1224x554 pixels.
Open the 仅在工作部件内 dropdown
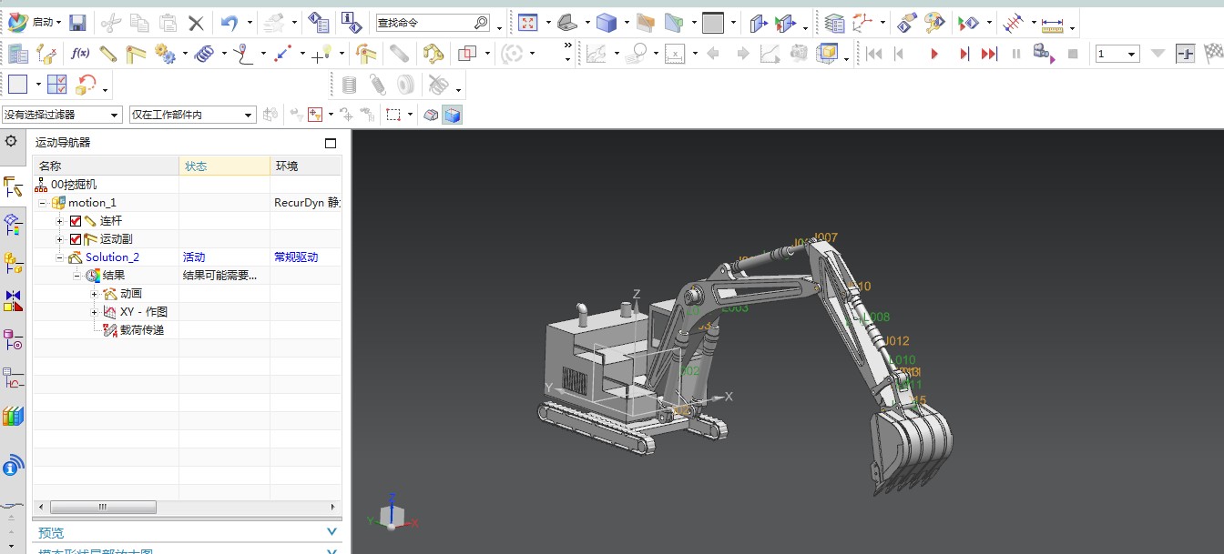point(192,115)
